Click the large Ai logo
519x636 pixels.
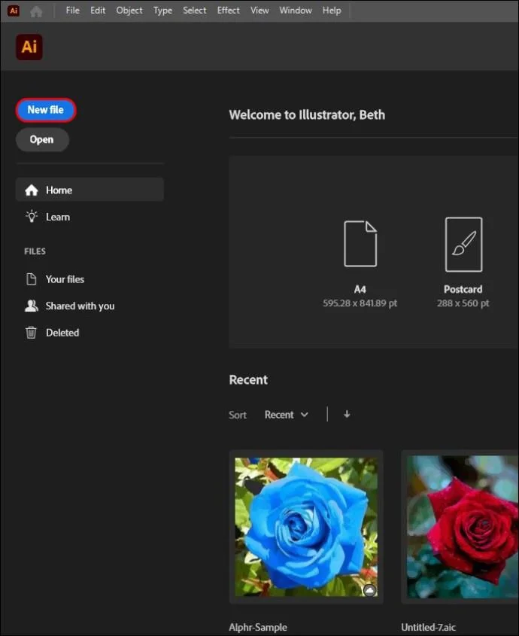29,47
